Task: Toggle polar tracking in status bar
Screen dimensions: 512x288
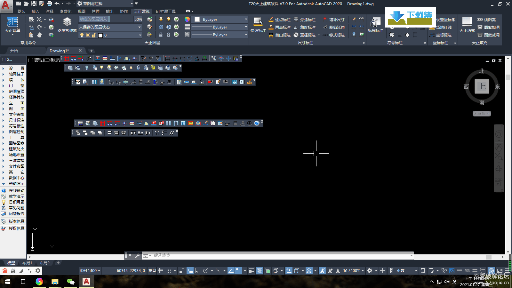Action: pos(206,271)
